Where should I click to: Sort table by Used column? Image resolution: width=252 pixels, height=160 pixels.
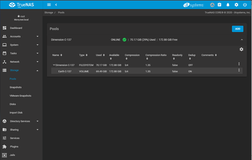(x=100, y=55)
